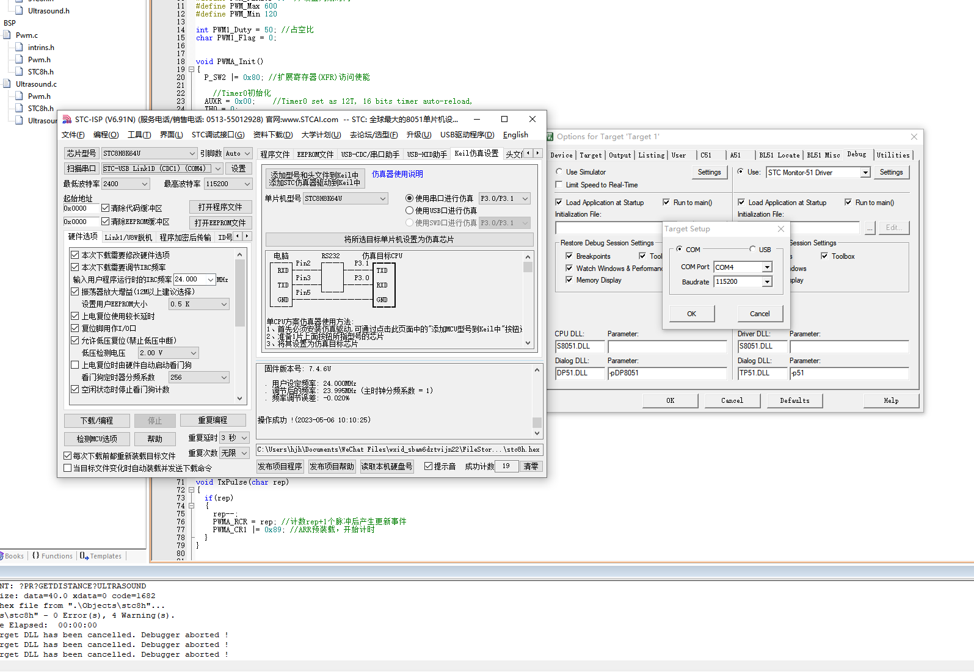
Task: Close the Target Setup dialog
Action: tap(780, 229)
